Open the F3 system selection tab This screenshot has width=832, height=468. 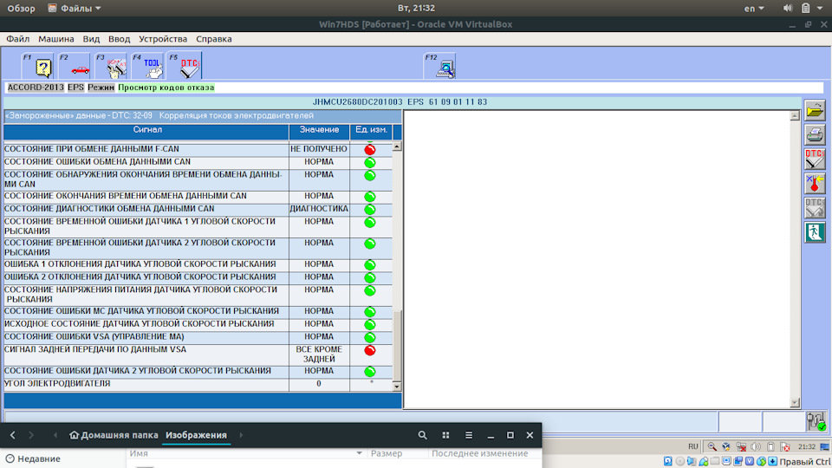111,66
